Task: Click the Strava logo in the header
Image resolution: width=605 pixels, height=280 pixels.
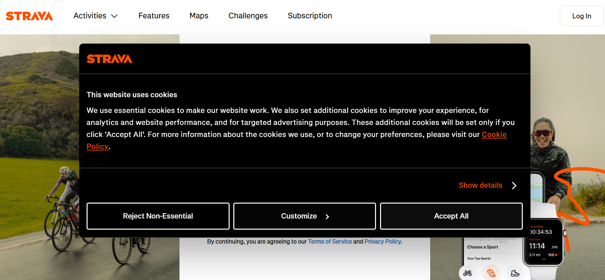Action: click(x=29, y=16)
